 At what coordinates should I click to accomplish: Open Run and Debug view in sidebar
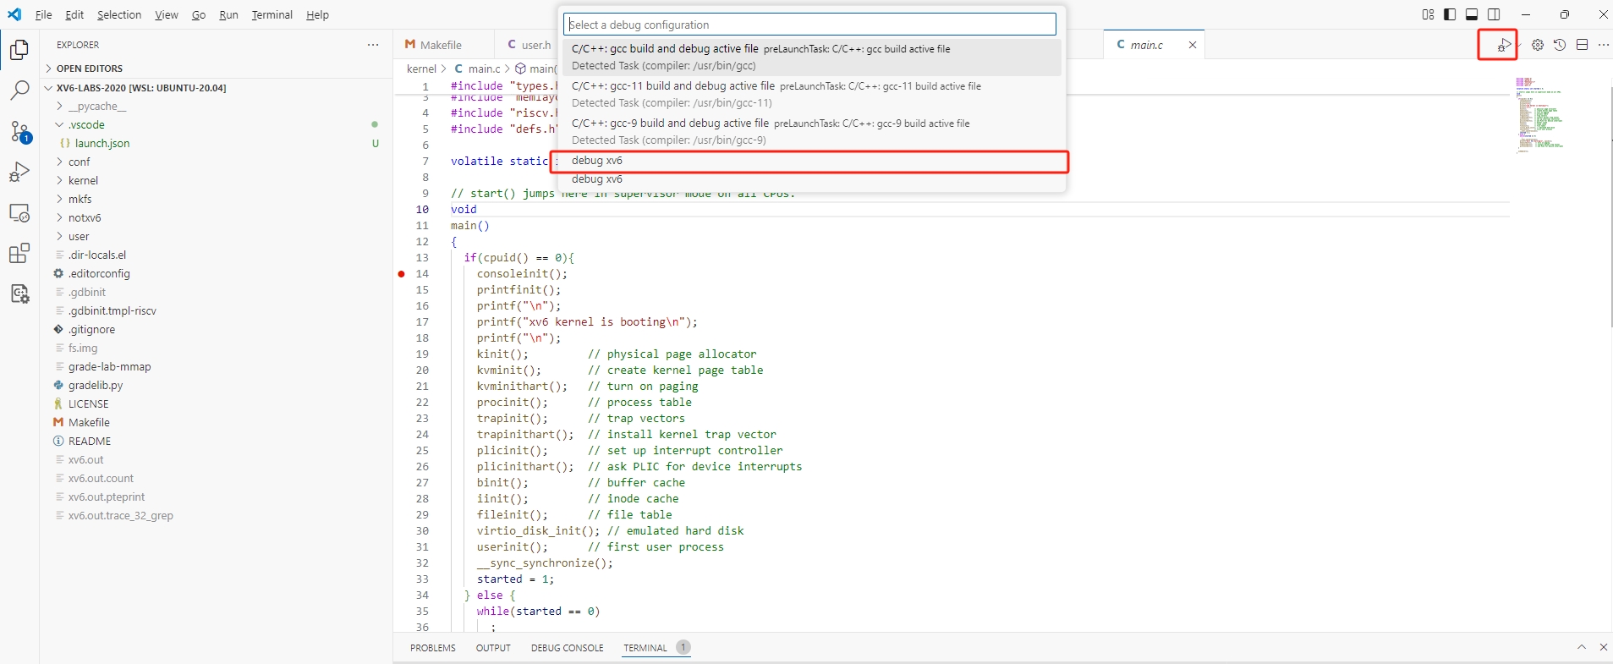pyautogui.click(x=19, y=173)
